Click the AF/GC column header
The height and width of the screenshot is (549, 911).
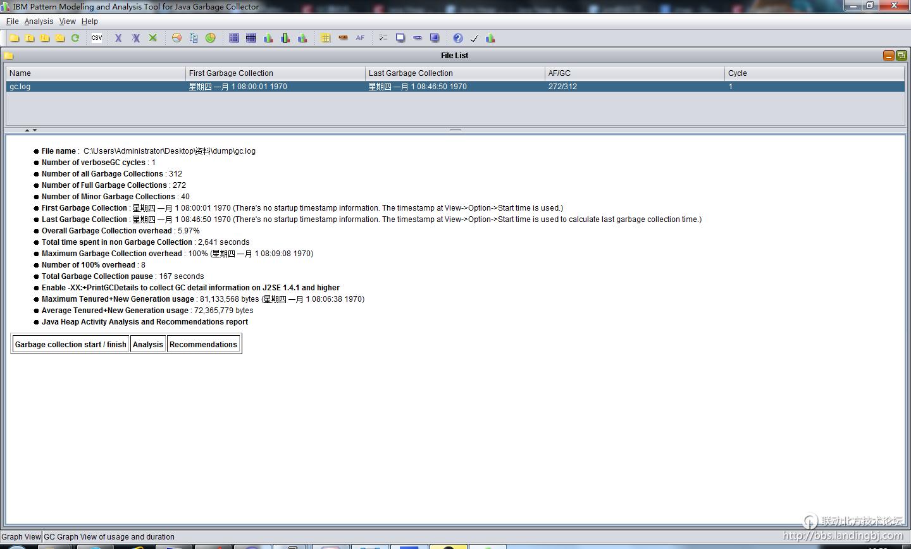click(634, 73)
